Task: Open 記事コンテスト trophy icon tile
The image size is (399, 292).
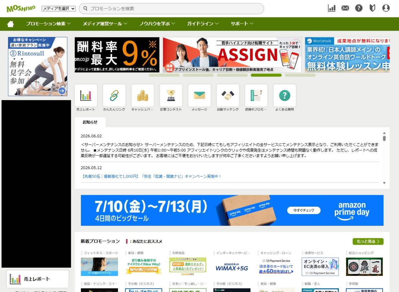Action: coord(171,96)
